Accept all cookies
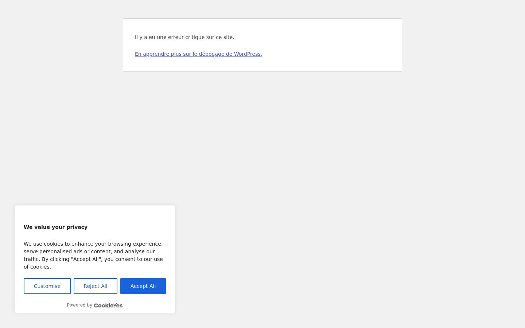Viewport: 525px width, 328px height. click(143, 286)
